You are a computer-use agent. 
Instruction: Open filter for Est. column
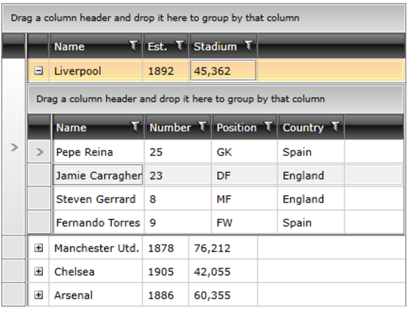(x=180, y=46)
